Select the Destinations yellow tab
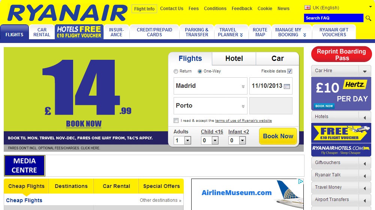Screen dimensions: 375x210 (71, 186)
